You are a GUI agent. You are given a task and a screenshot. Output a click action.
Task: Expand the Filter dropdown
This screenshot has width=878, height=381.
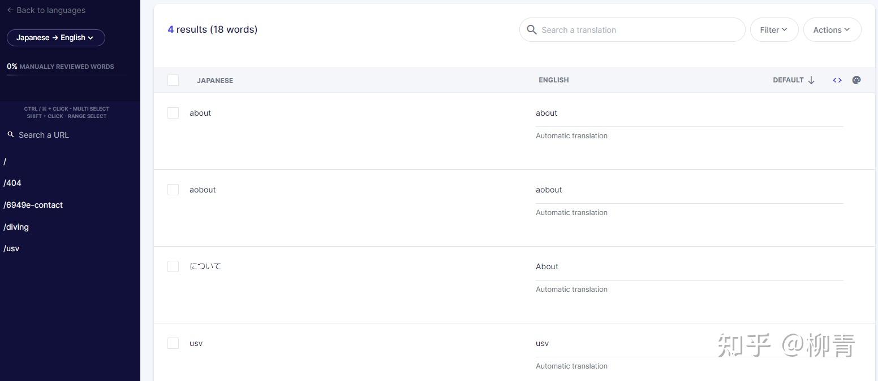click(x=774, y=30)
